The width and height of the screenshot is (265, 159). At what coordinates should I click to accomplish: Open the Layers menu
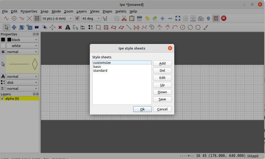point(81,11)
